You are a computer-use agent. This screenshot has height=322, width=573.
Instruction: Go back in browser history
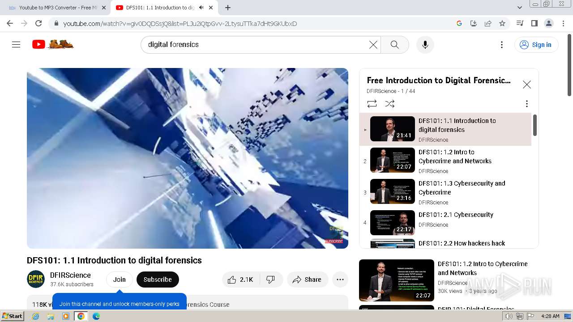(10, 23)
